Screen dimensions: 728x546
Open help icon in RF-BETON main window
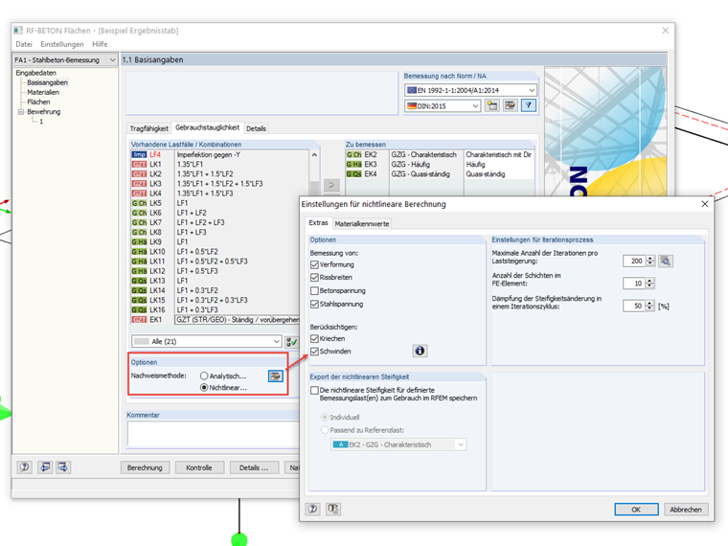[25, 467]
